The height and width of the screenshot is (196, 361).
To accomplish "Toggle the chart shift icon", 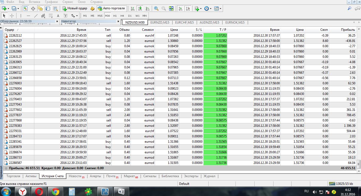I will coord(188,8).
